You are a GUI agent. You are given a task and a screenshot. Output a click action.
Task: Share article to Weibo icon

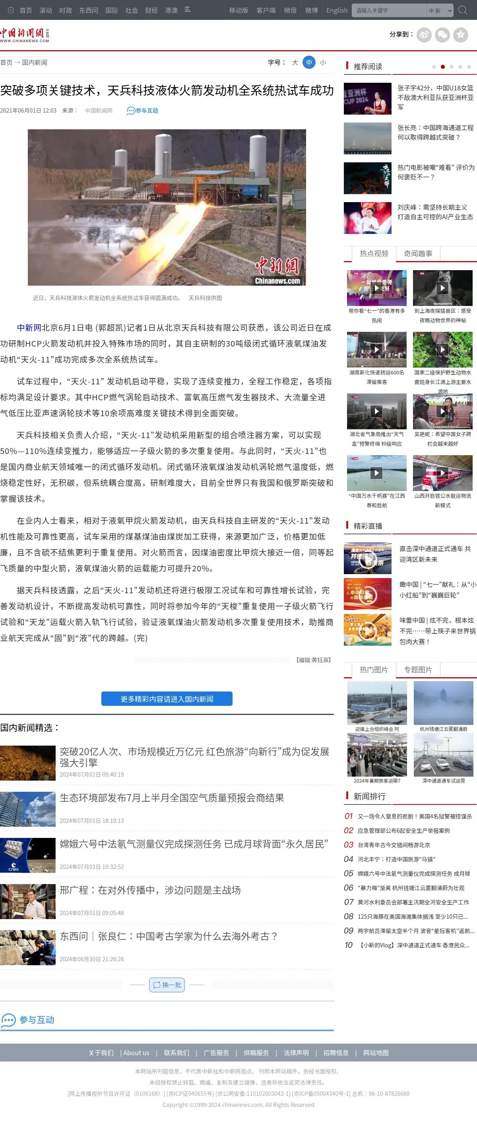pyautogui.click(x=424, y=35)
